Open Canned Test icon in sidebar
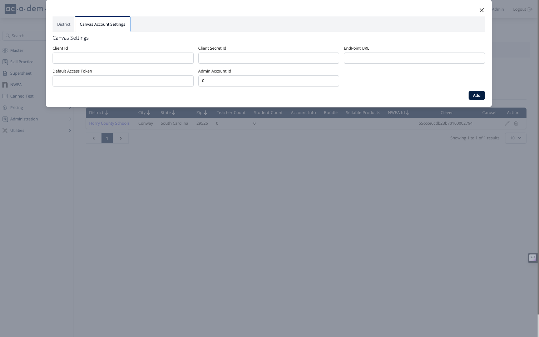539x337 pixels. pos(5,96)
